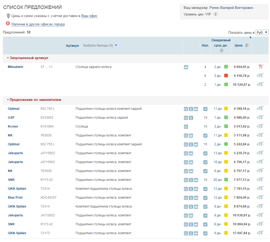Click info icon beside VIP price level
270x242 pixels.
(x=215, y=14)
